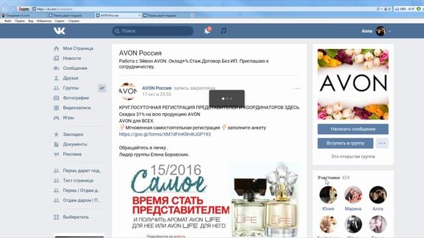This screenshot has height=238, width=424.
Task: Open the music note icon
Action: [223, 31]
